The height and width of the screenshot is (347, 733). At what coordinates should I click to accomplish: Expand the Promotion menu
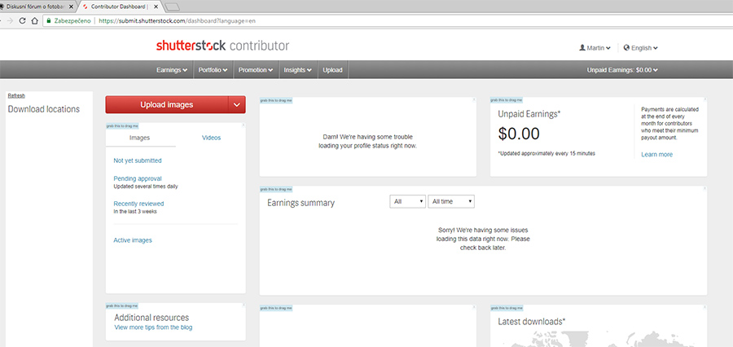tap(256, 70)
